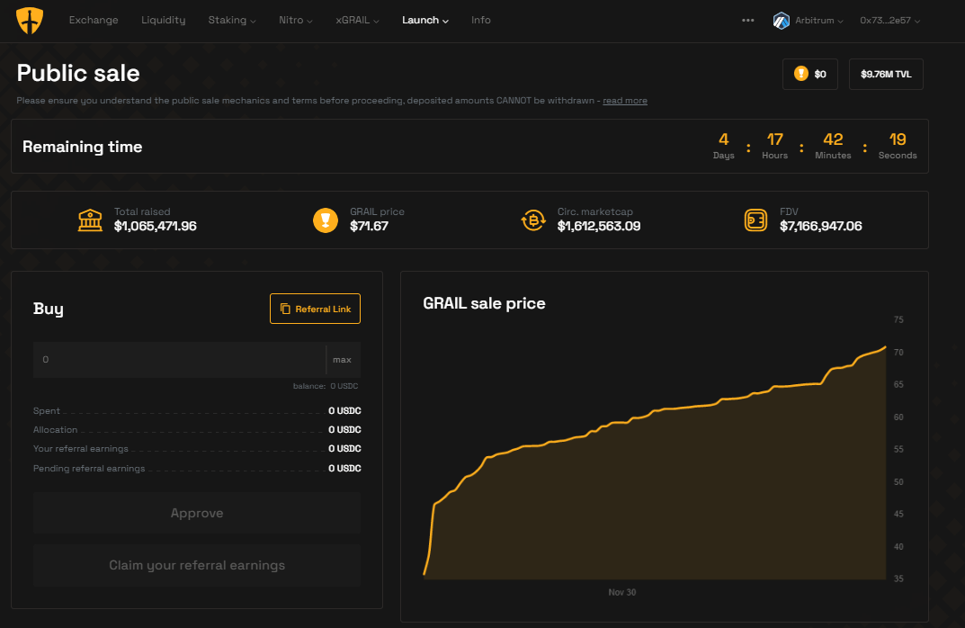Screen dimensions: 965x628
Task: Expand the xGRAIL dropdown menu
Action: 357,21
